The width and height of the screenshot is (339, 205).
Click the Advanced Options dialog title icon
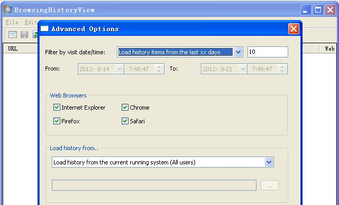point(44,28)
